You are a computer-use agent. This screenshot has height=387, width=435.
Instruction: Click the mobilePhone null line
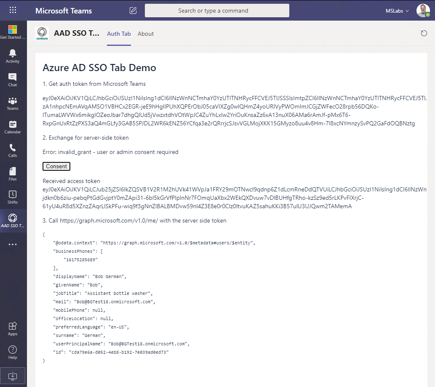click(x=79, y=310)
